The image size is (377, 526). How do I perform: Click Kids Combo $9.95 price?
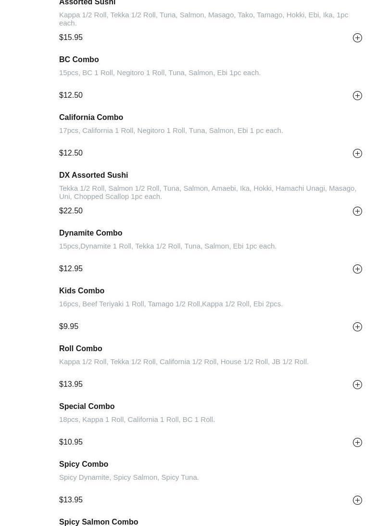[x=69, y=326]
